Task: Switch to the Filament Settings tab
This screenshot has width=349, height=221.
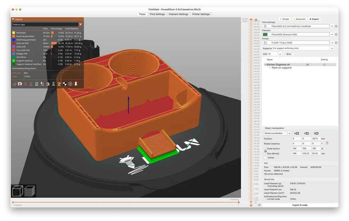Action: [x=178, y=14]
